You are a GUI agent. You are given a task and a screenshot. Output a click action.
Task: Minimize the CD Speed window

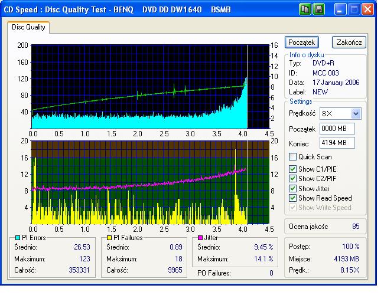point(340,9)
